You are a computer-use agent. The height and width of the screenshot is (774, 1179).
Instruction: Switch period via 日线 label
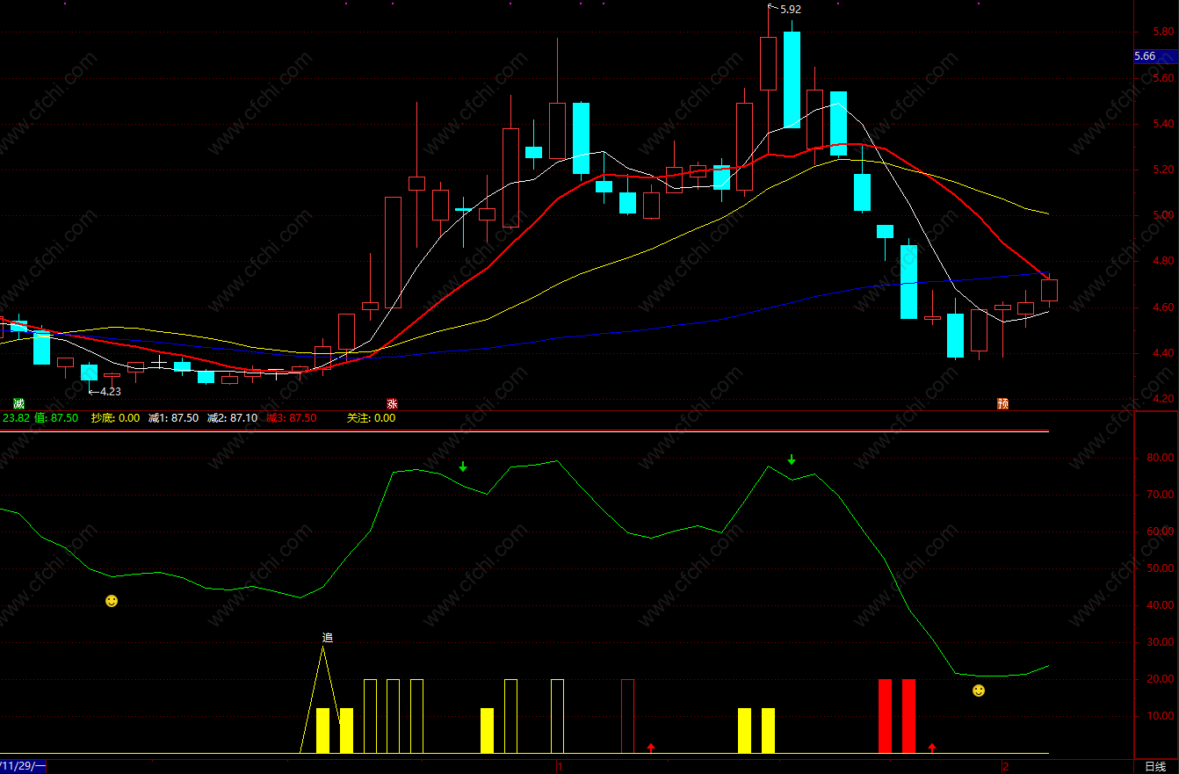tap(1156, 766)
